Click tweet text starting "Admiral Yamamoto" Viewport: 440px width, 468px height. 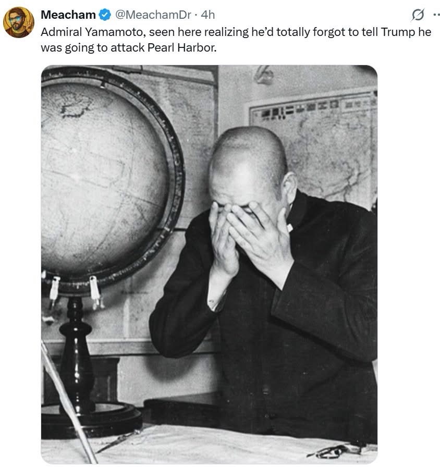pos(236,40)
